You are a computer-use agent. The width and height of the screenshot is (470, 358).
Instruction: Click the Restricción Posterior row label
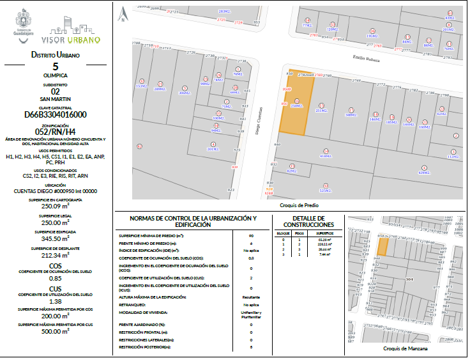[x=145, y=347]
